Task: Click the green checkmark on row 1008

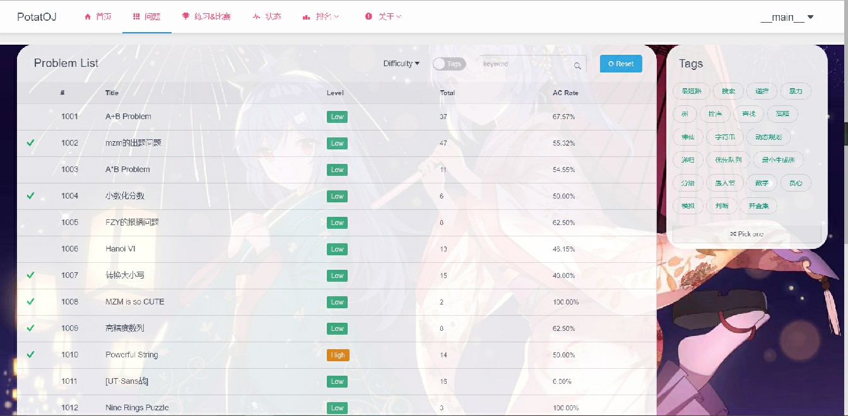Action: coord(30,302)
